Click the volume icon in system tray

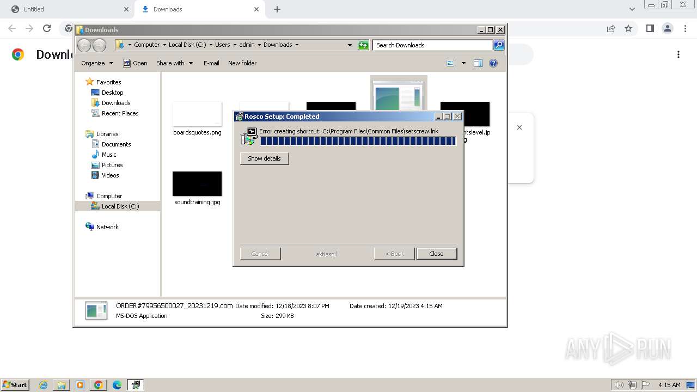(x=619, y=385)
